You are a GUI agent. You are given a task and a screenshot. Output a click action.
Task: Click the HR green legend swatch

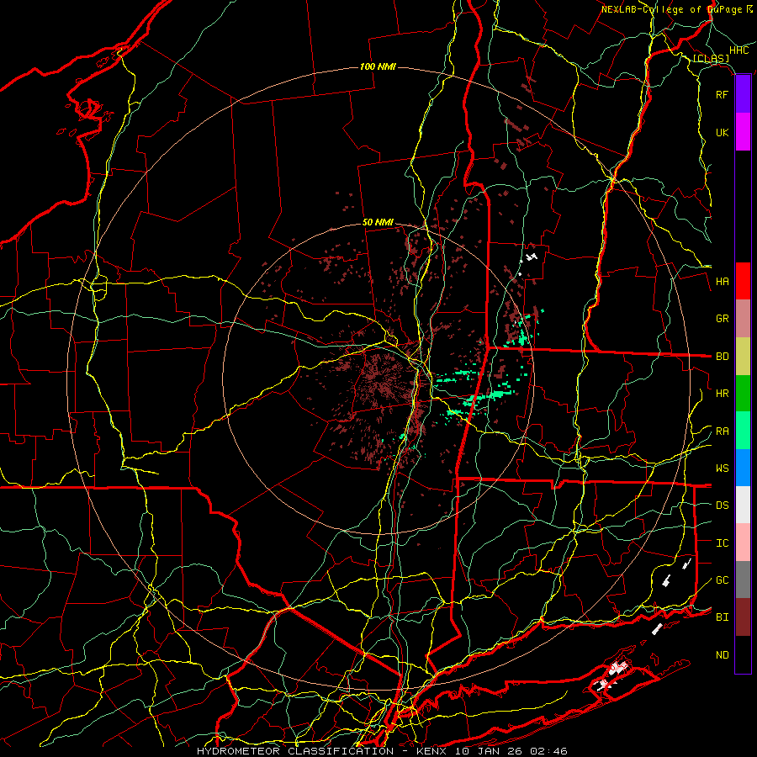tap(743, 394)
